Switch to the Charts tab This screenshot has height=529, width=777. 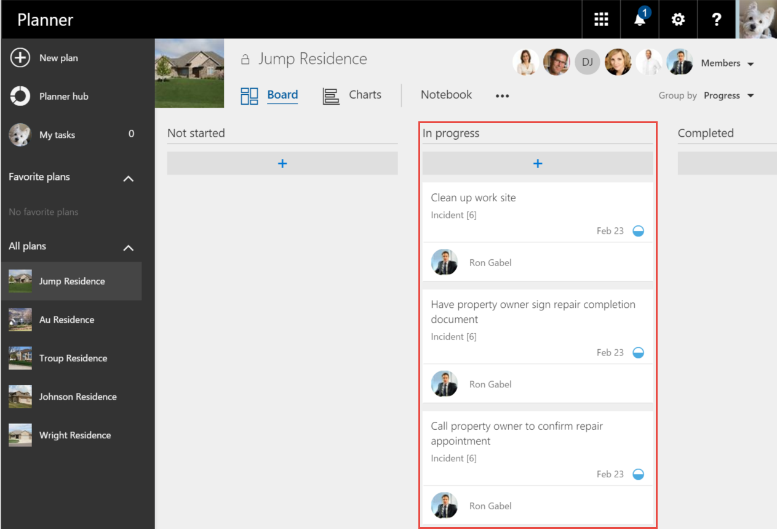364,95
